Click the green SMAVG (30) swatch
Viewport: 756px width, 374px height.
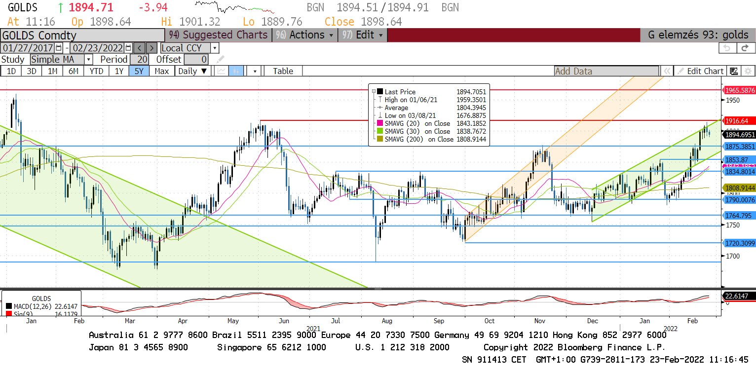pos(380,131)
